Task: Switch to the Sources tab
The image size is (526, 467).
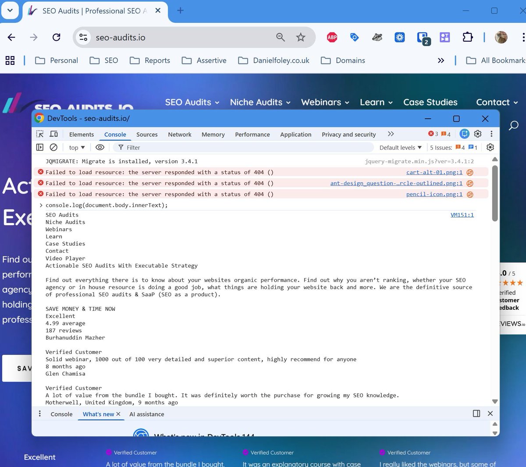Action: [147, 134]
